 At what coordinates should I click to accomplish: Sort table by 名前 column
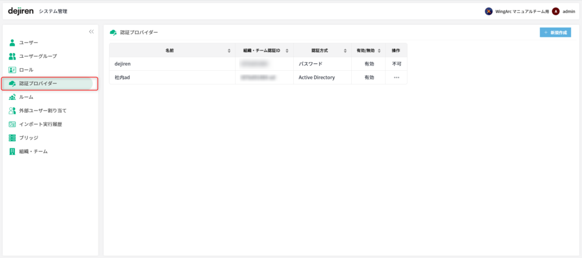229,50
